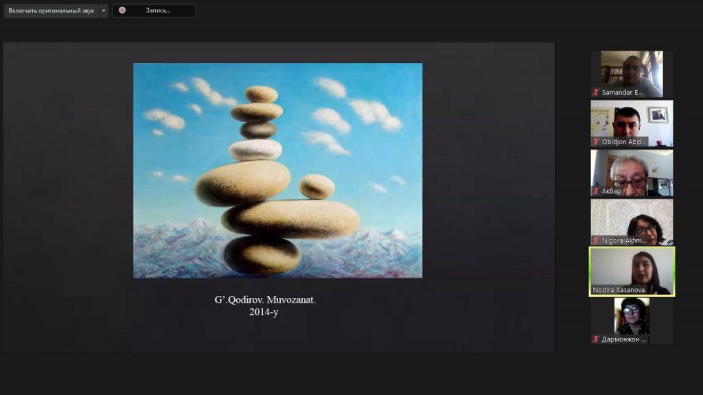The image size is (703, 395).
Task: Click the "G'.Qodirov. Muvozanat." caption text
Action: coord(264,300)
